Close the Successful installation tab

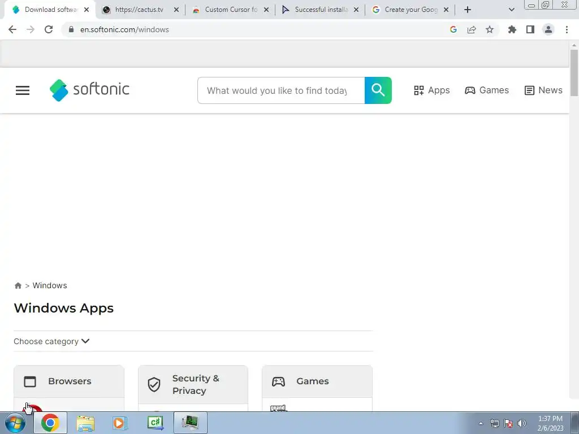(x=356, y=10)
